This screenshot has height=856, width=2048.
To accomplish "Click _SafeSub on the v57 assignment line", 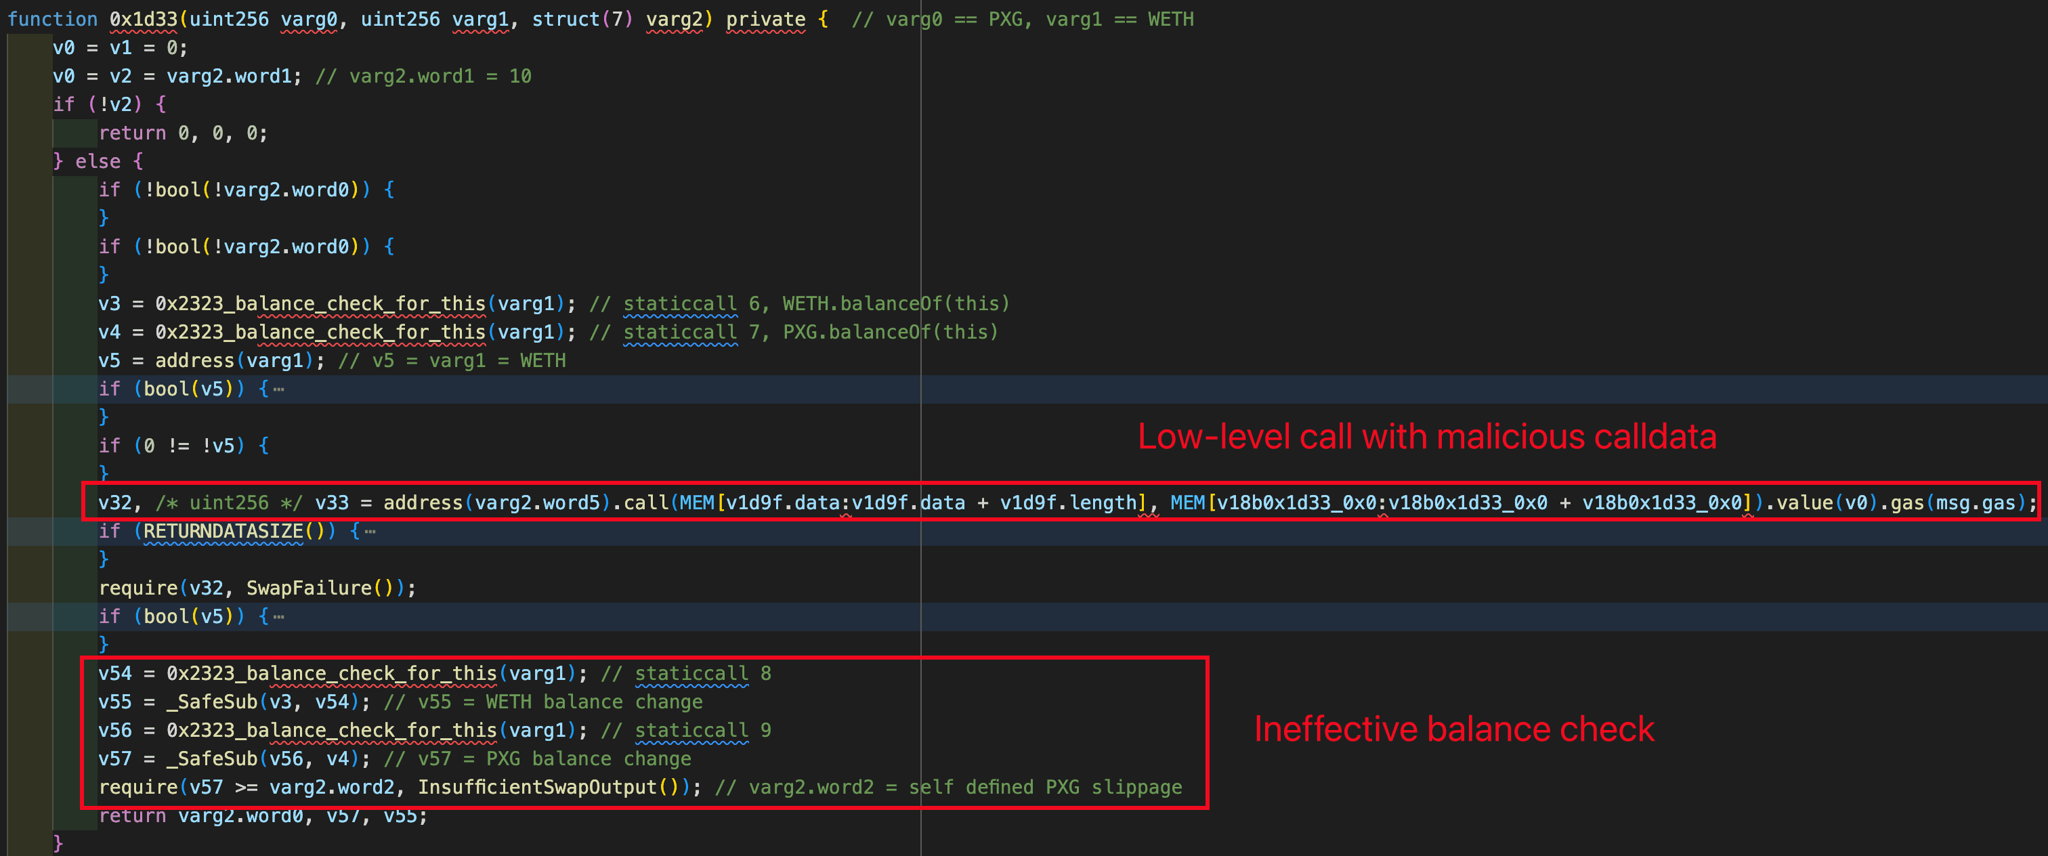I will 211,759.
